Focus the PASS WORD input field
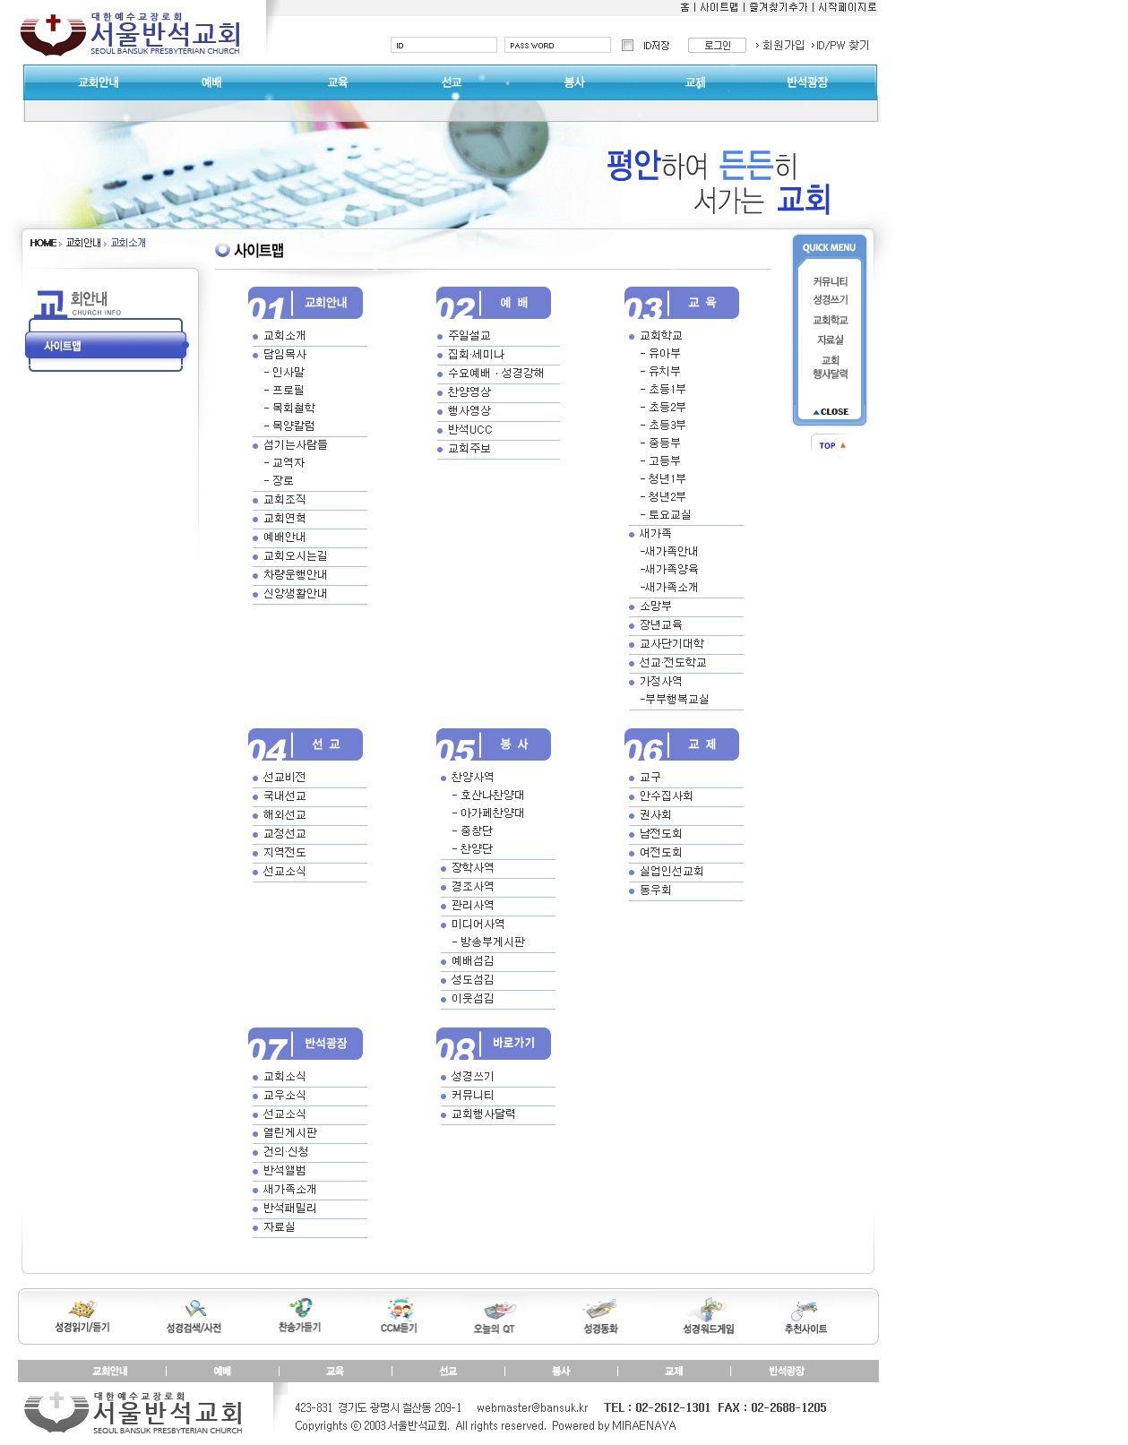 click(x=557, y=46)
